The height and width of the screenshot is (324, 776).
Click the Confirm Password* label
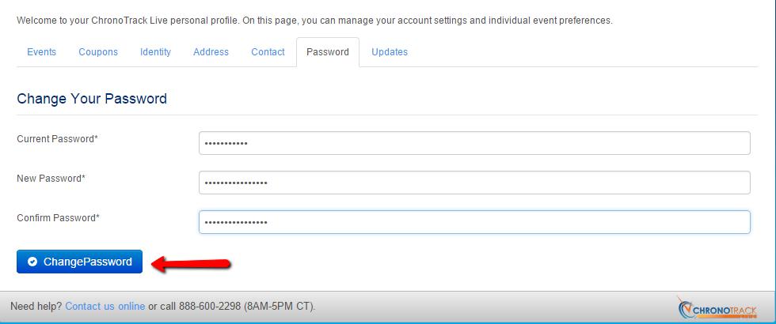[x=59, y=218]
